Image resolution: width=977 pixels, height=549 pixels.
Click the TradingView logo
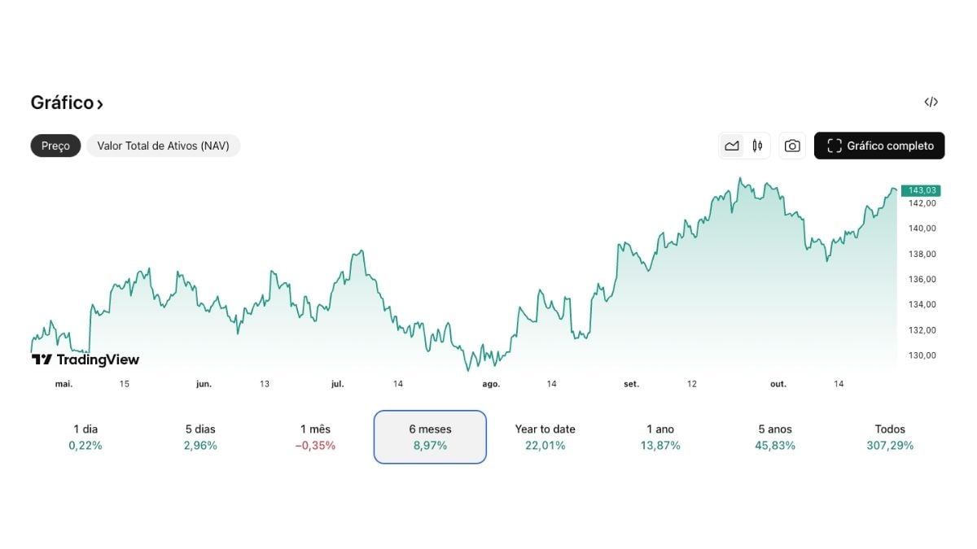[x=85, y=359]
